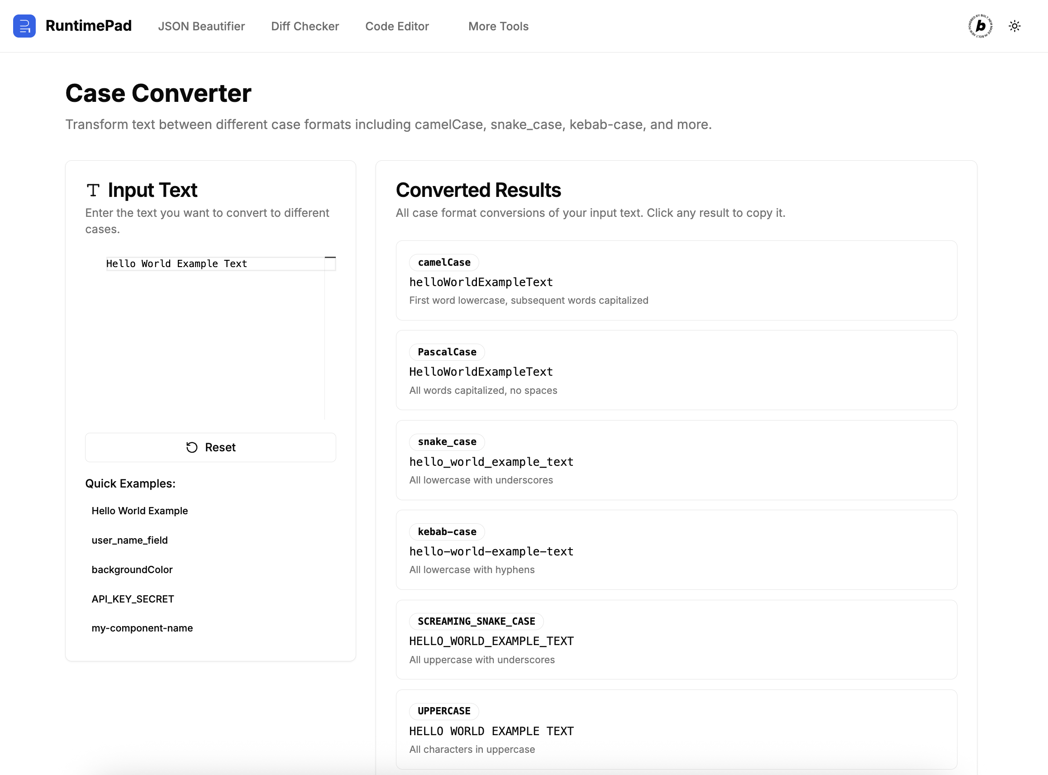Expand the More Tools dropdown

coord(498,26)
